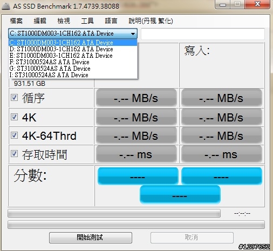The image size is (273, 251).
Task: Select drive G: ST31000524AS
Action: [x=73, y=69]
